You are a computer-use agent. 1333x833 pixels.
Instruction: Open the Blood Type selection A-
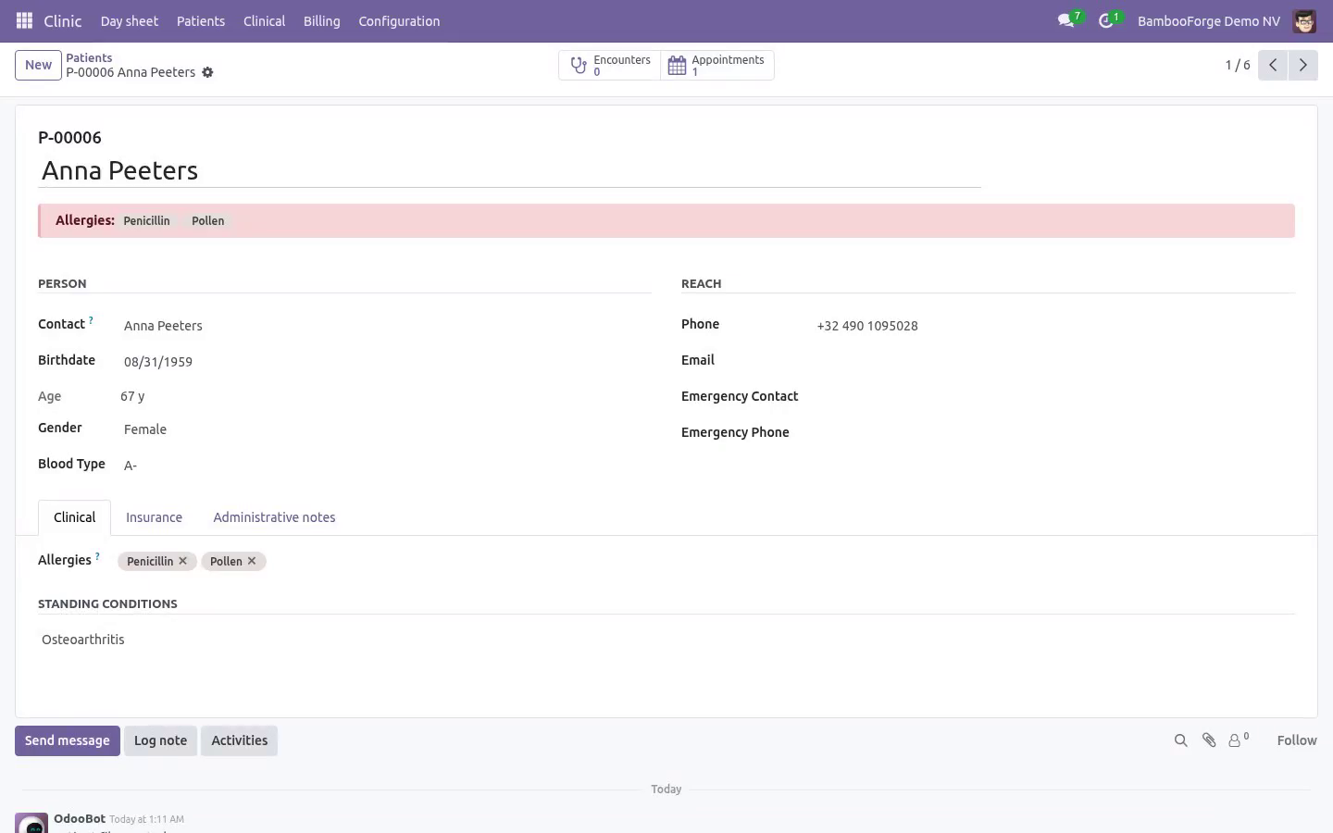pyautogui.click(x=384, y=466)
